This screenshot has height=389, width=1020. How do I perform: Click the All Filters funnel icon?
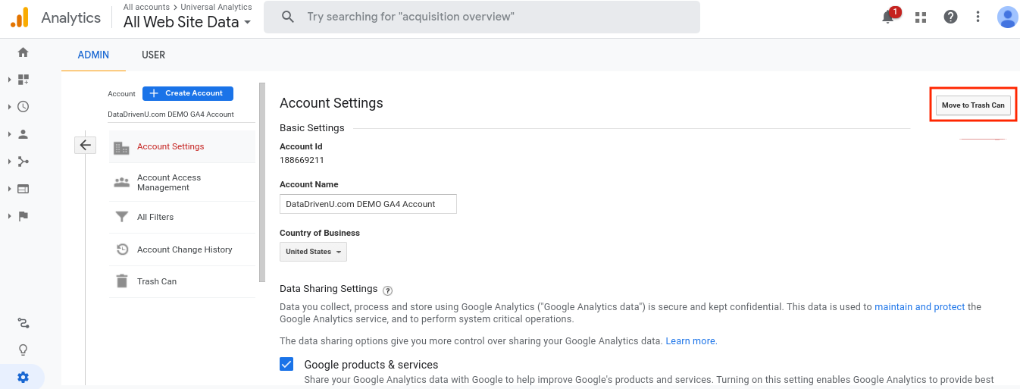pos(121,217)
